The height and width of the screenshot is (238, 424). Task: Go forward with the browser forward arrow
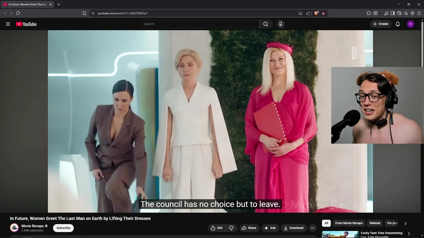11,13
